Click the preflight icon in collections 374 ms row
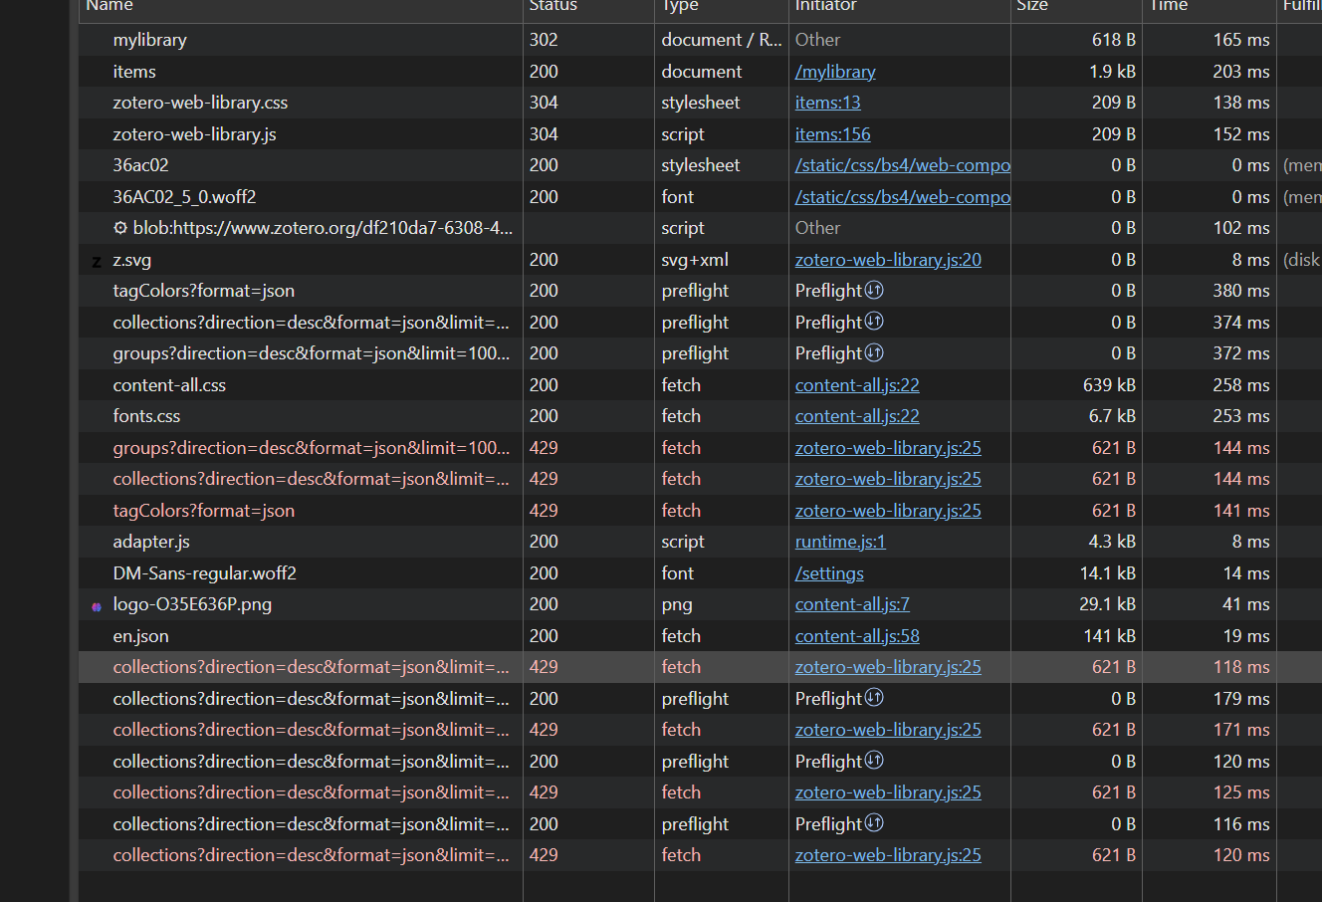1322x902 pixels. 874,322
